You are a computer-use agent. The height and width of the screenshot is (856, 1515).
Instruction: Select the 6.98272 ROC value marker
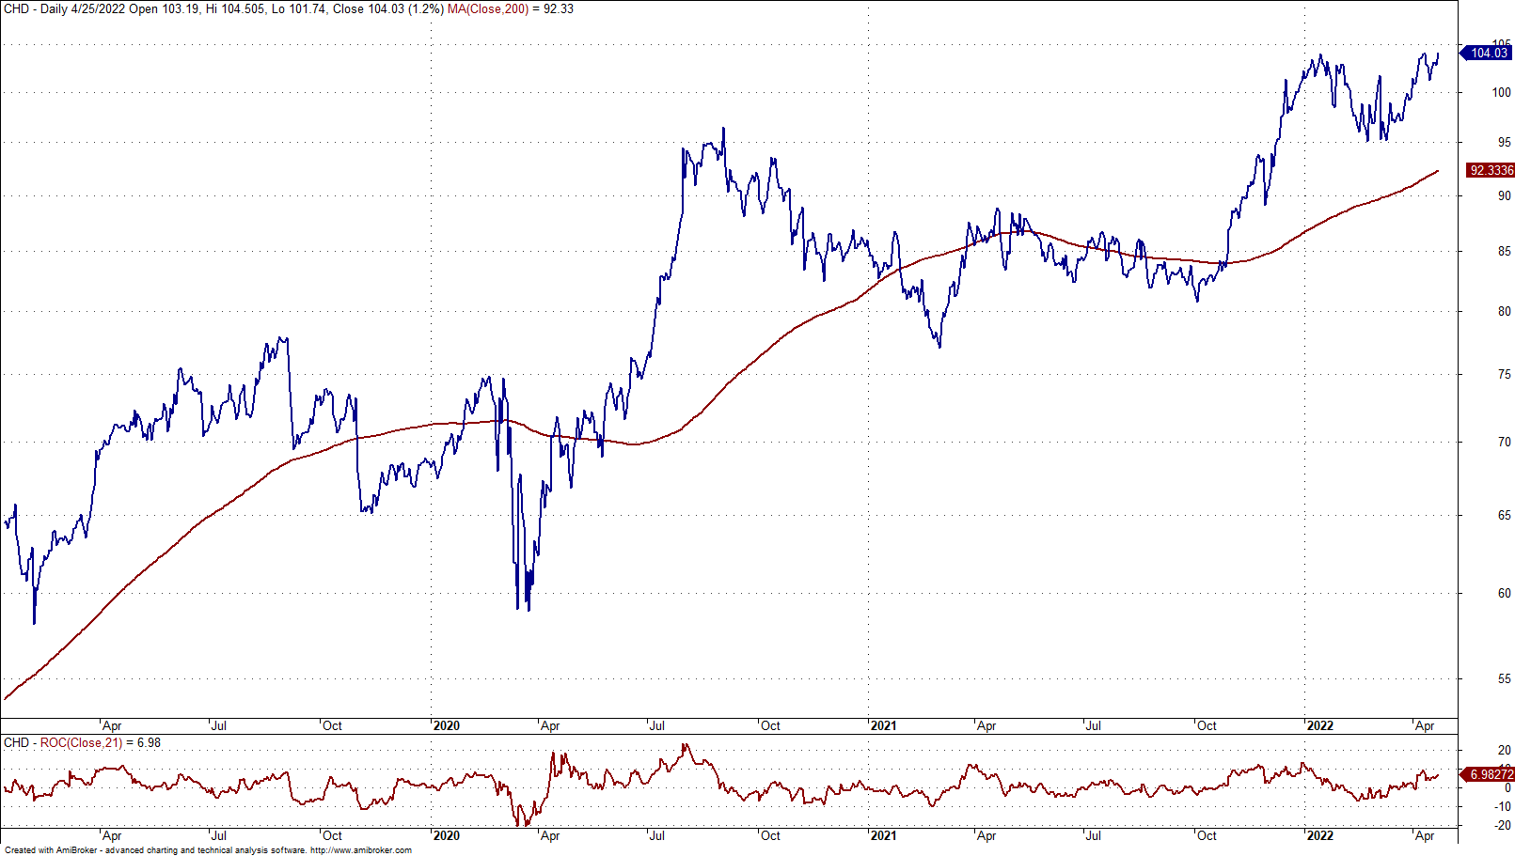coord(1491,774)
